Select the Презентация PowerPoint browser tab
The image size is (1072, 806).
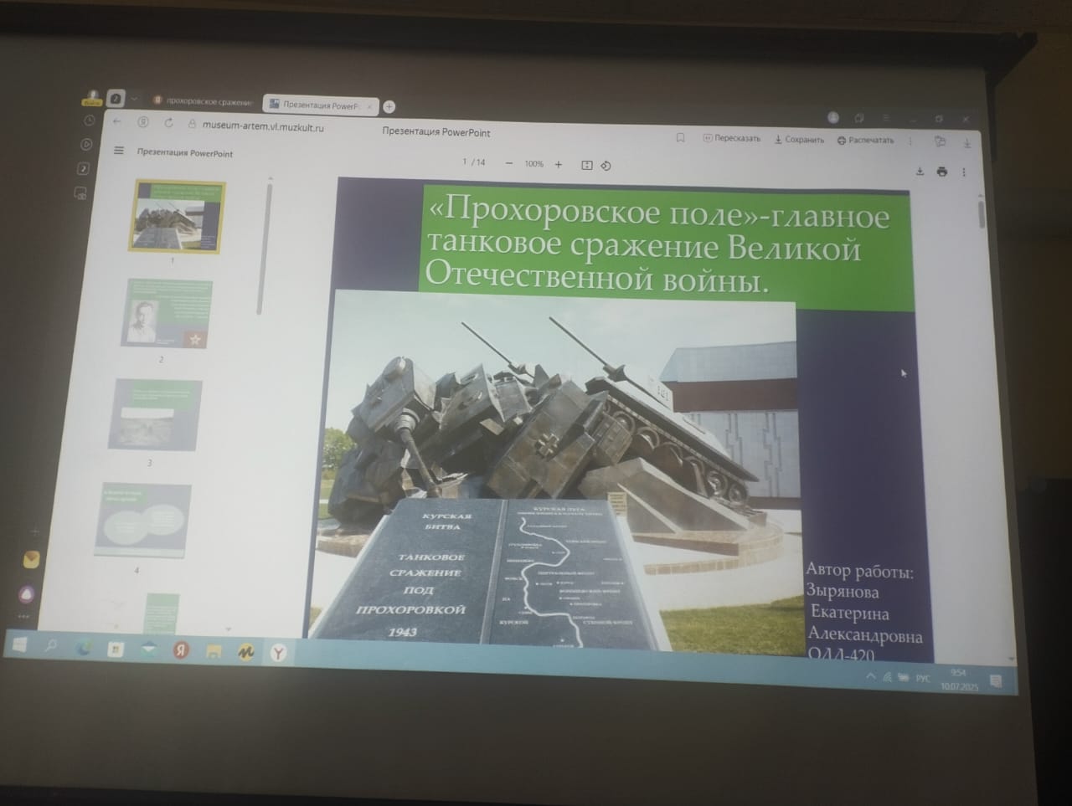(320, 105)
